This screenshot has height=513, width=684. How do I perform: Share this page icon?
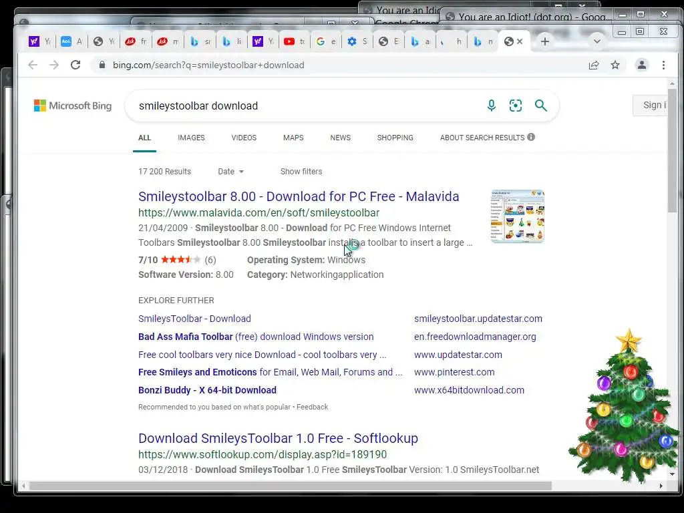(594, 65)
